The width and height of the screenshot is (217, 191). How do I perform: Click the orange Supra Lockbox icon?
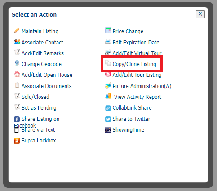click(17, 141)
